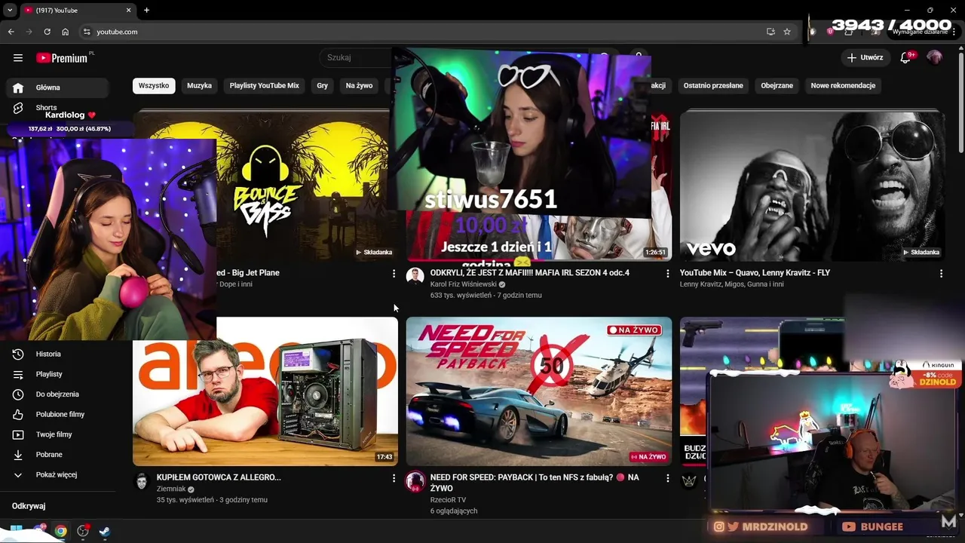965x543 pixels.
Task: Open the RzecioR TV channel name
Action: pos(448,500)
